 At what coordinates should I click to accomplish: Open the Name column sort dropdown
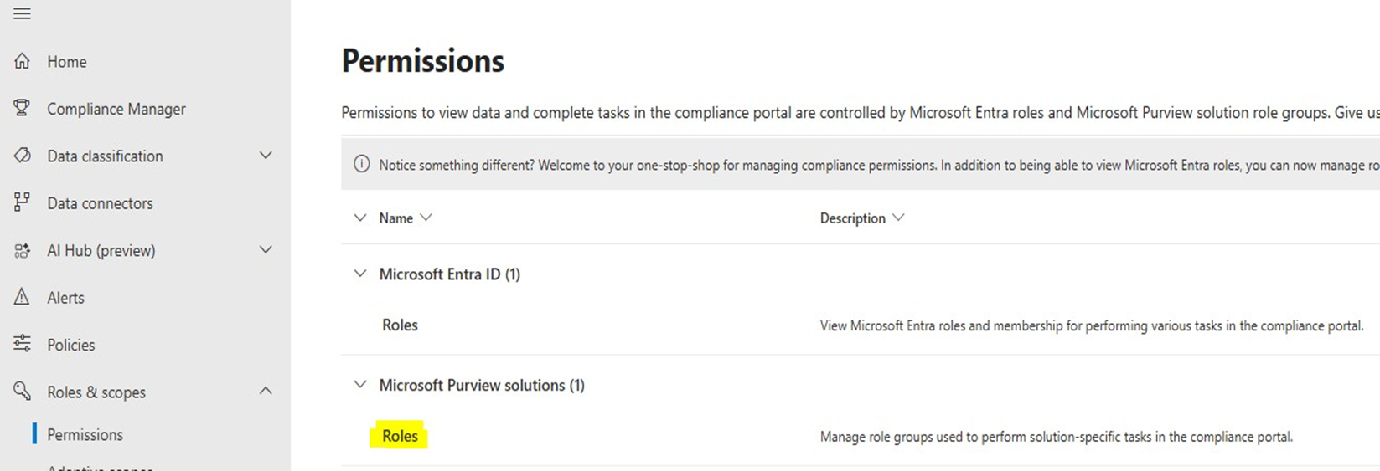click(x=426, y=218)
